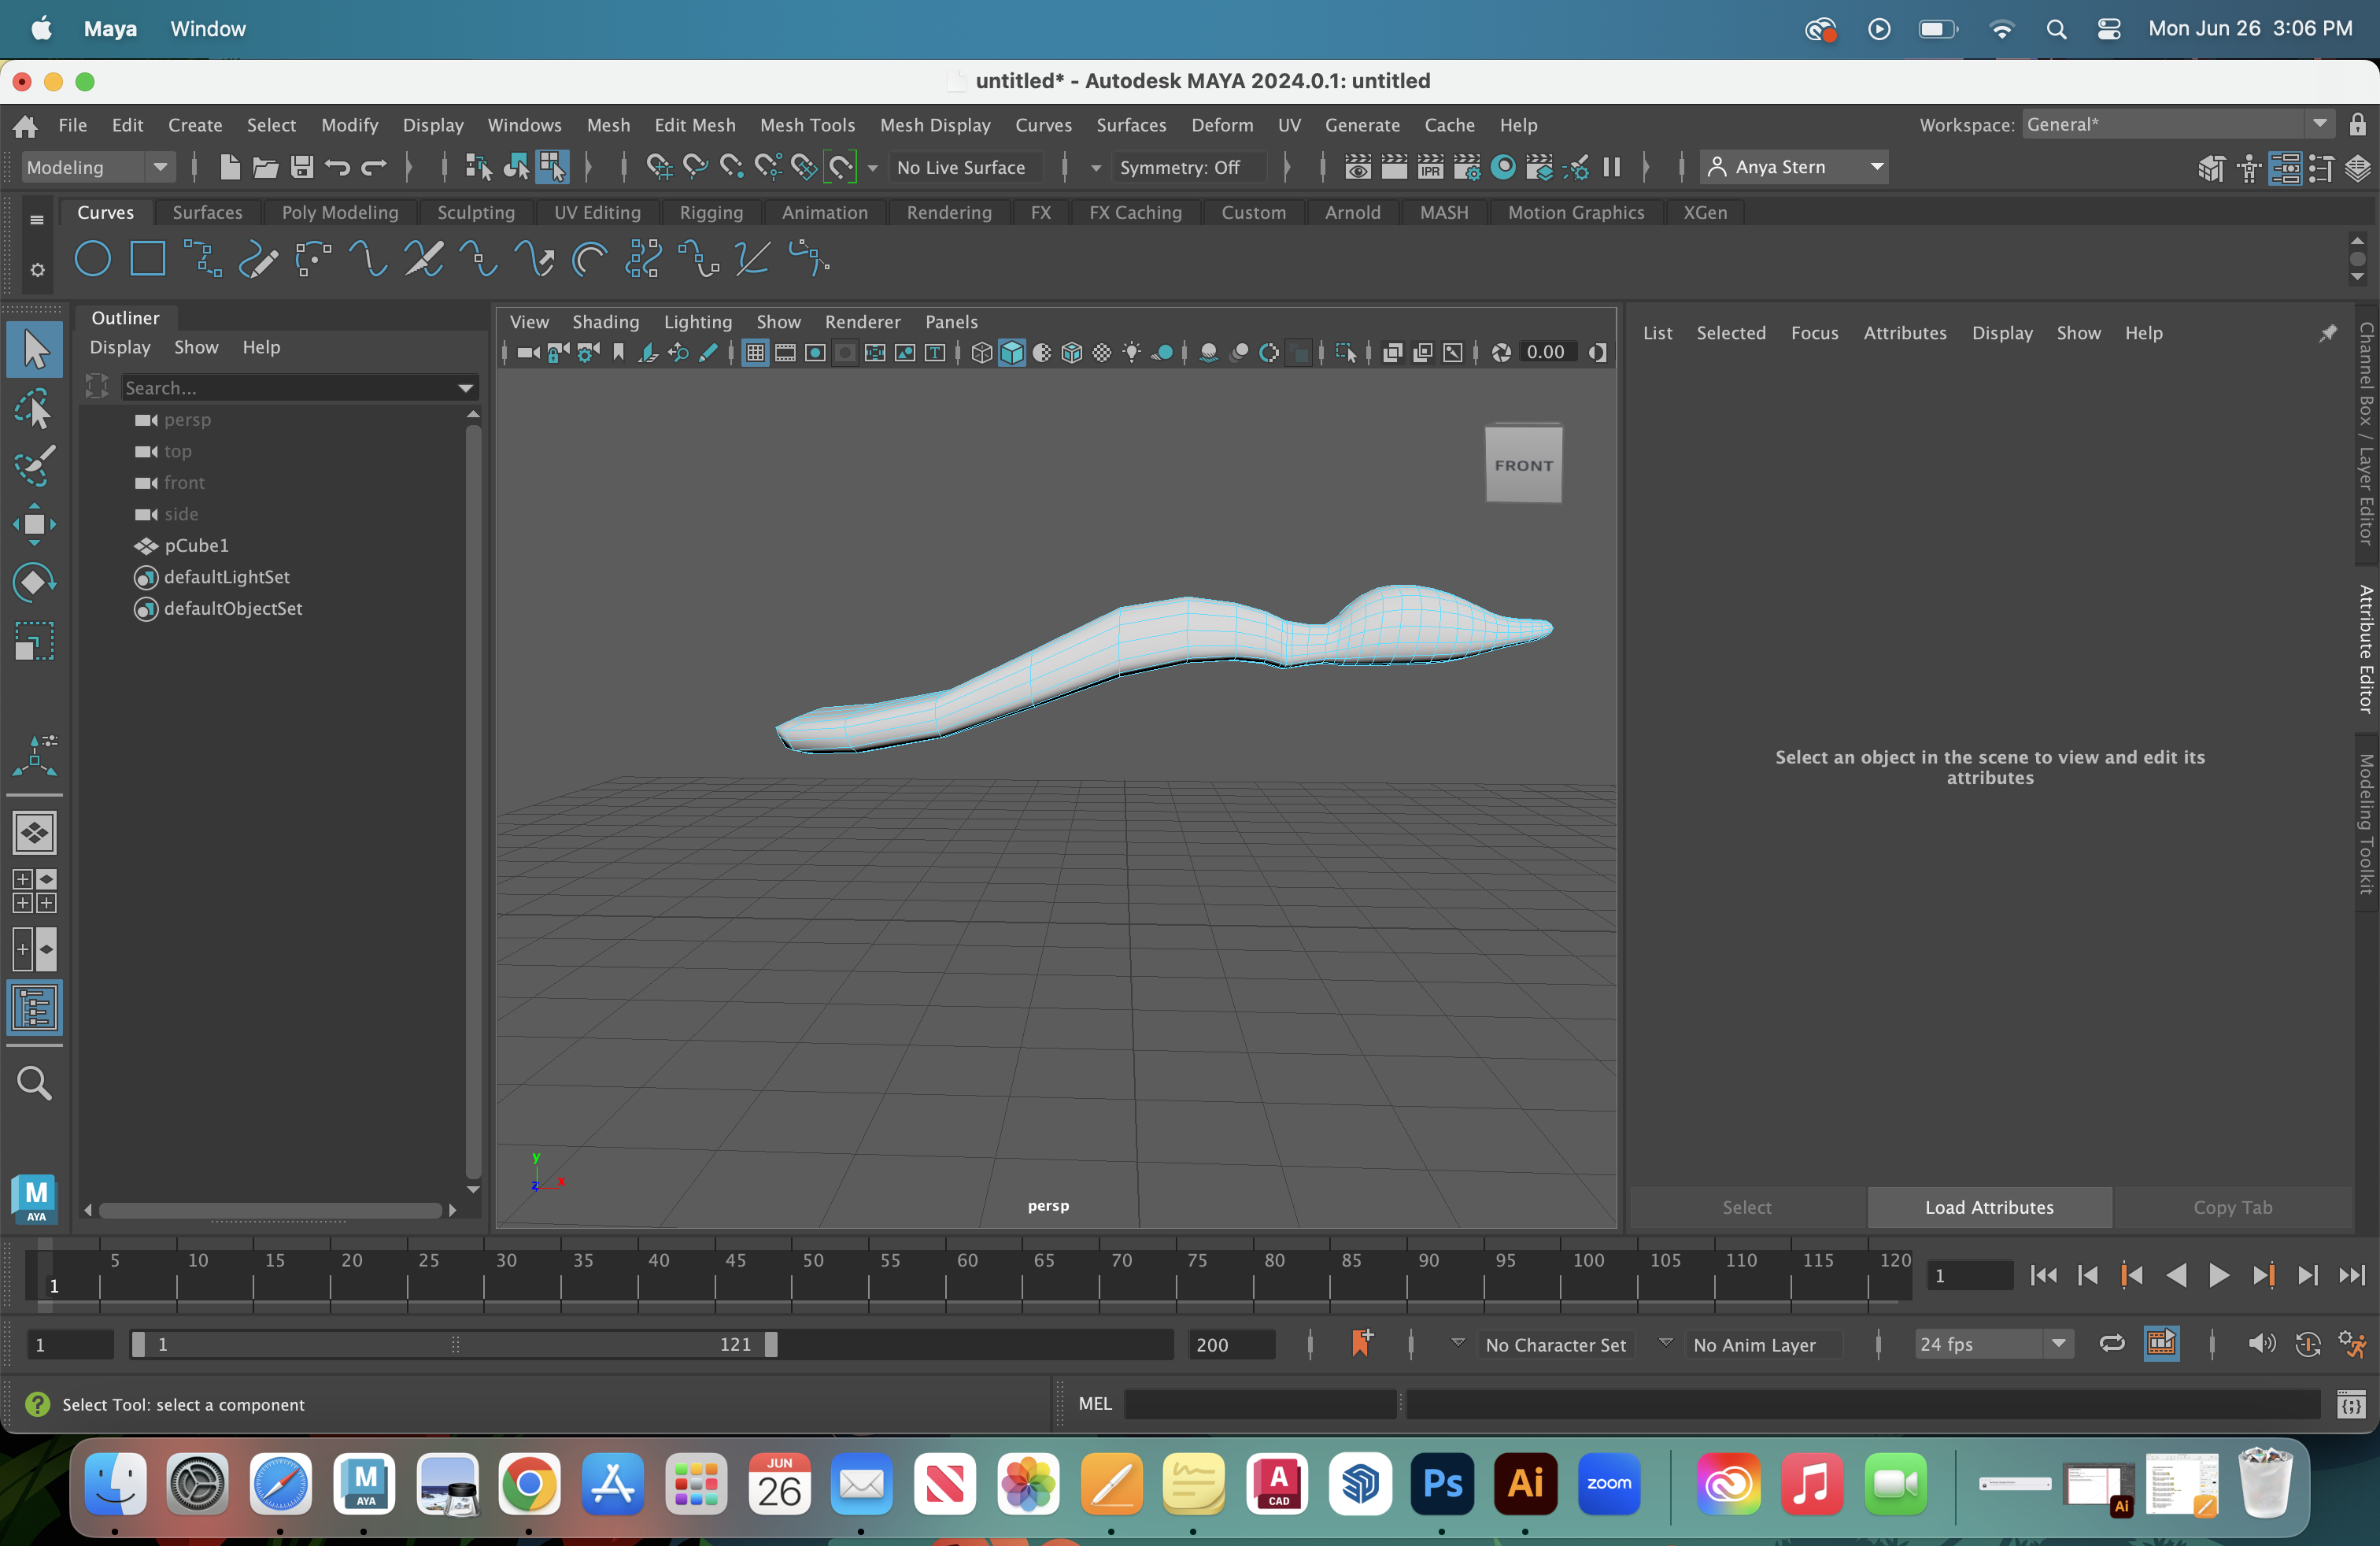The height and width of the screenshot is (1546, 2380).
Task: Select the NURBS circle shelf icon
Action: click(93, 259)
